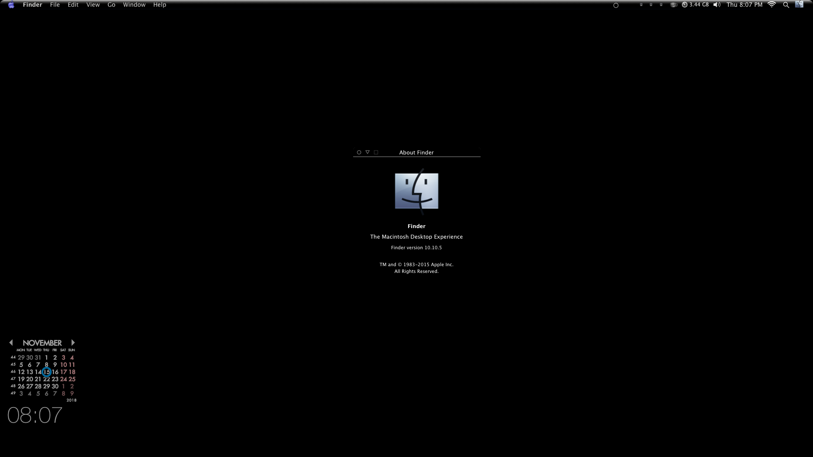Click the Caffeine cup menu bar icon

tap(673, 5)
